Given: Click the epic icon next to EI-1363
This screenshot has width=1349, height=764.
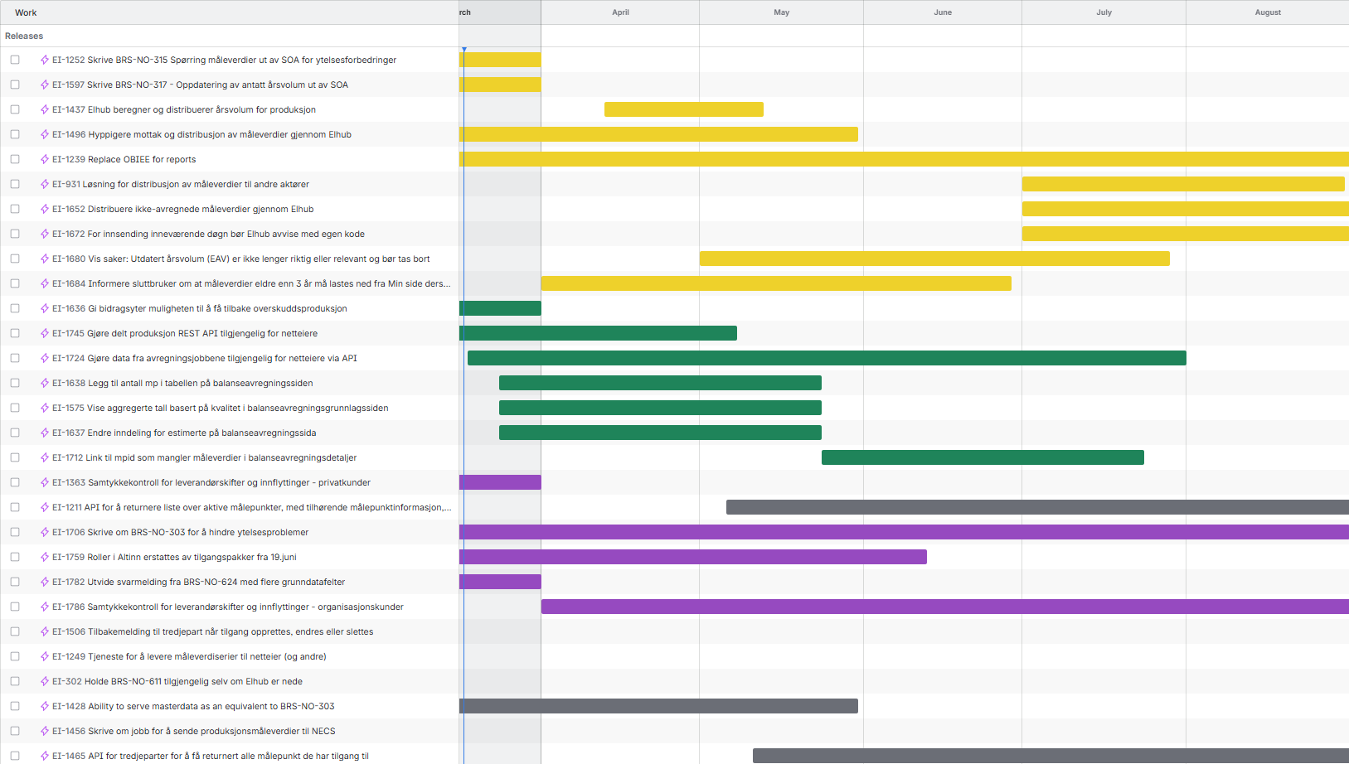Looking at the screenshot, I should [45, 482].
